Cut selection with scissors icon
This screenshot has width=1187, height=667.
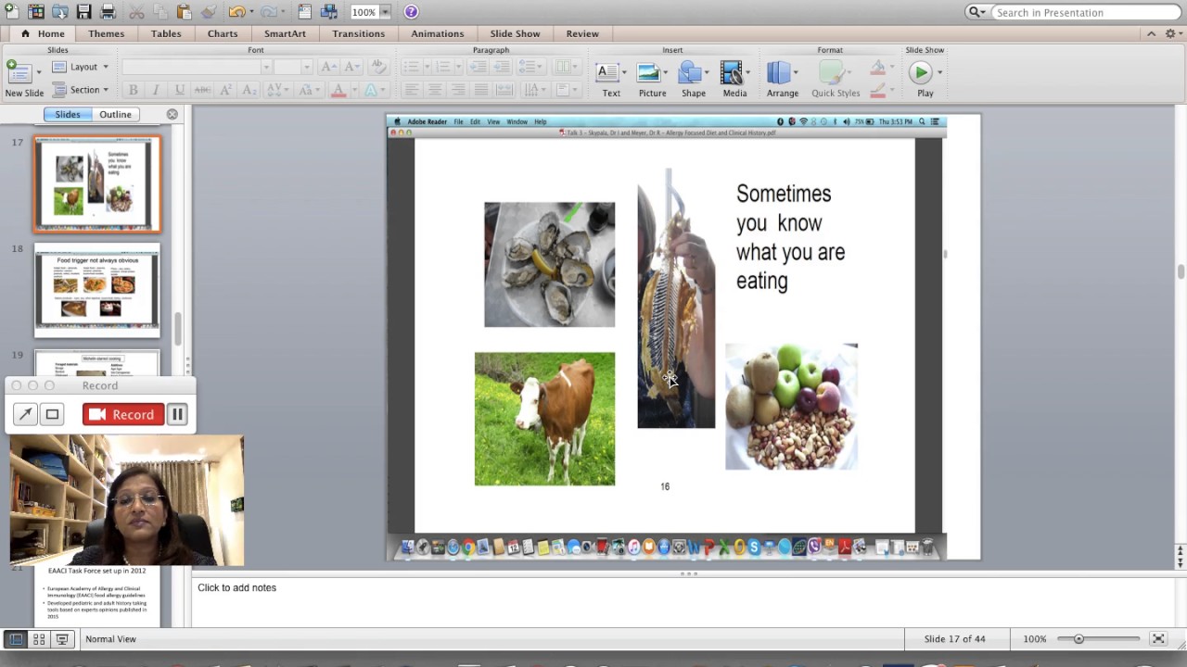point(136,12)
